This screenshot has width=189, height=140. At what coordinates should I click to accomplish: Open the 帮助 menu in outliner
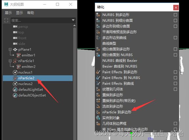pyautogui.click(x=31, y=13)
